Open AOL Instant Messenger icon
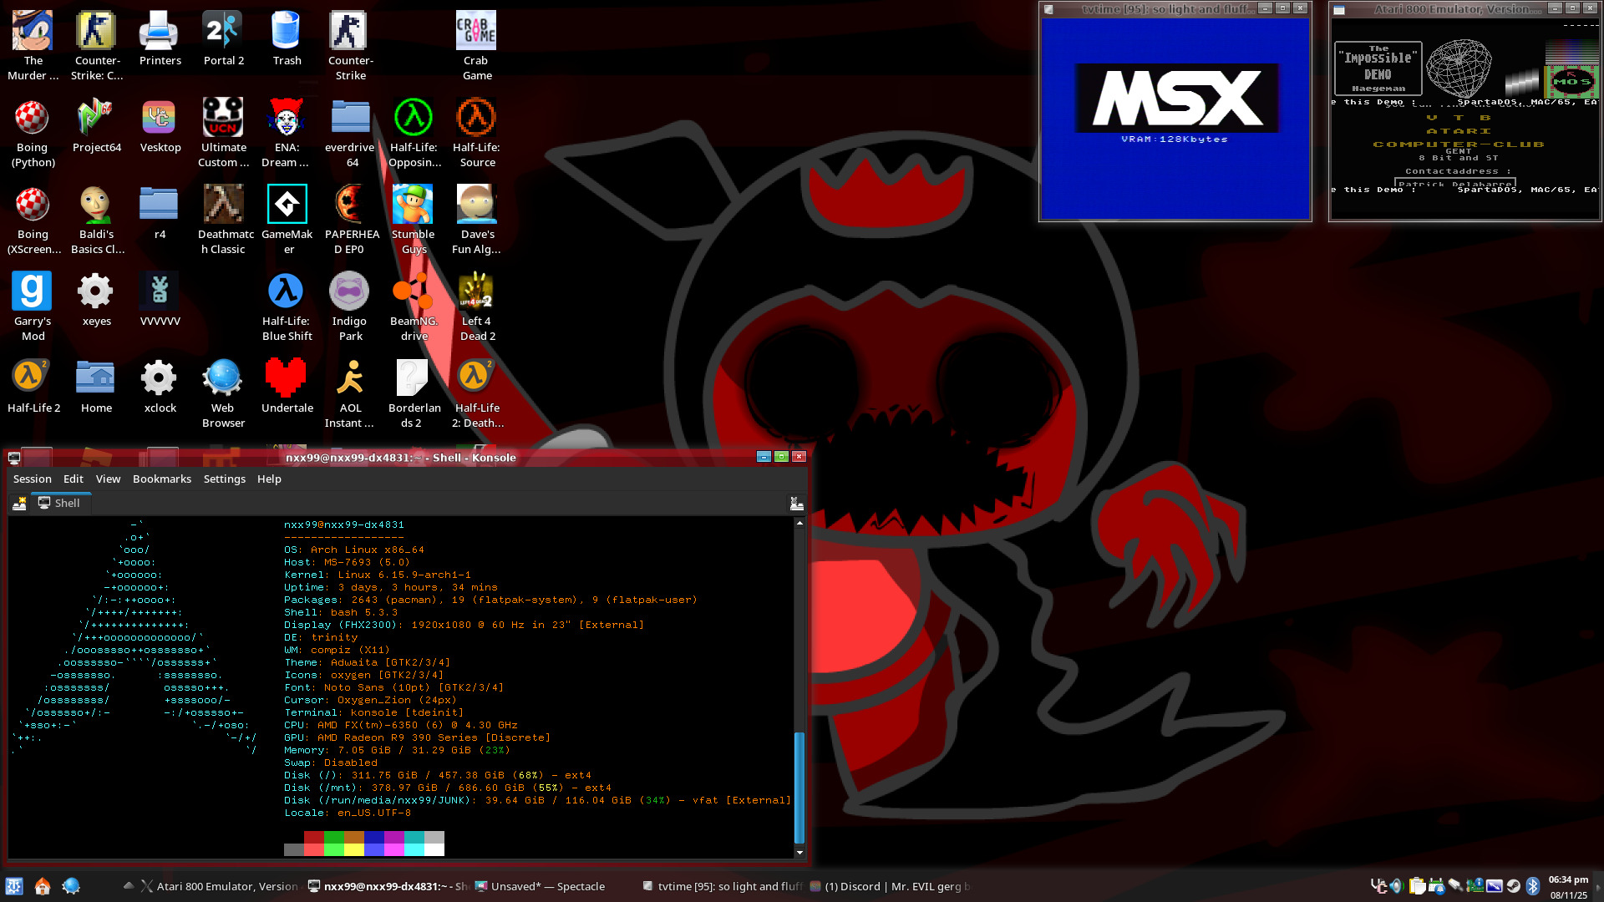 [350, 393]
